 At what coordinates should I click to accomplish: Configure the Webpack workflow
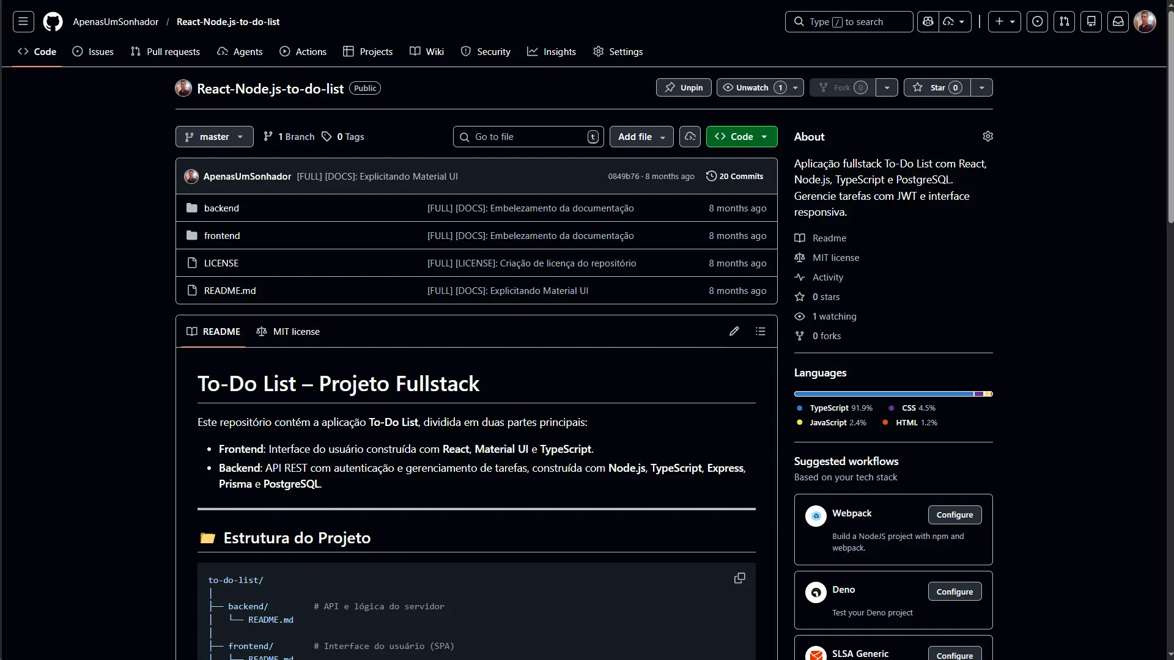click(954, 515)
